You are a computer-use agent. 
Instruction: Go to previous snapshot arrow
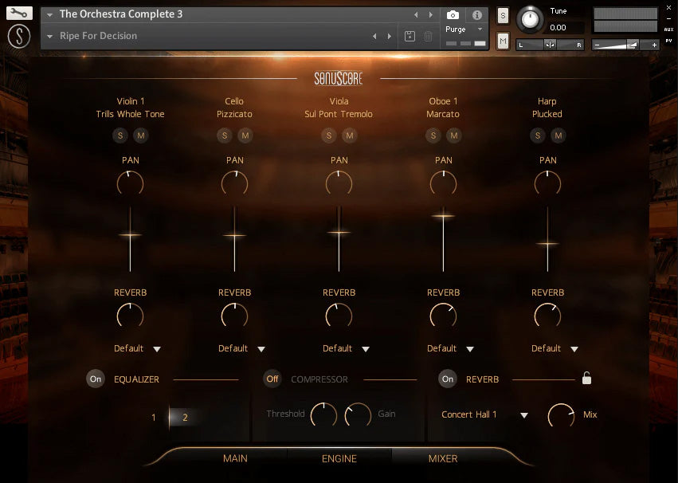pyautogui.click(x=374, y=37)
